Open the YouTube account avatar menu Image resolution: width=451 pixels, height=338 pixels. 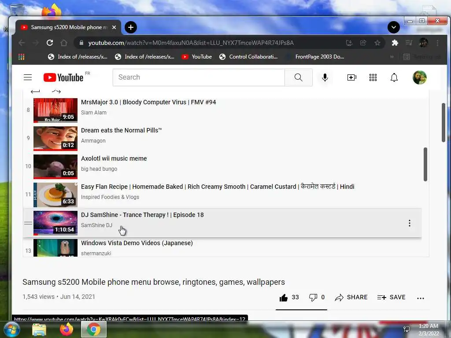click(x=420, y=77)
